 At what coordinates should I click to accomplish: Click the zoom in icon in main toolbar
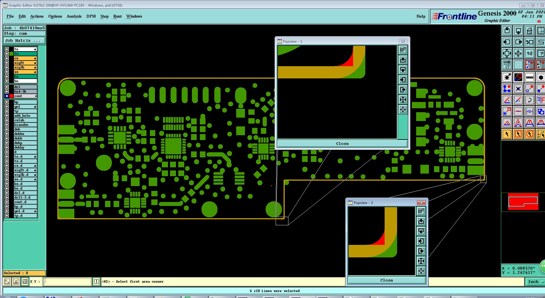[x=507, y=53]
